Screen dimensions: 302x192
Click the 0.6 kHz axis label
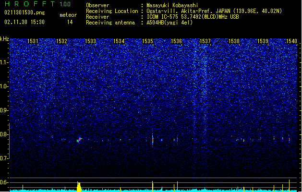[x=4, y=182]
